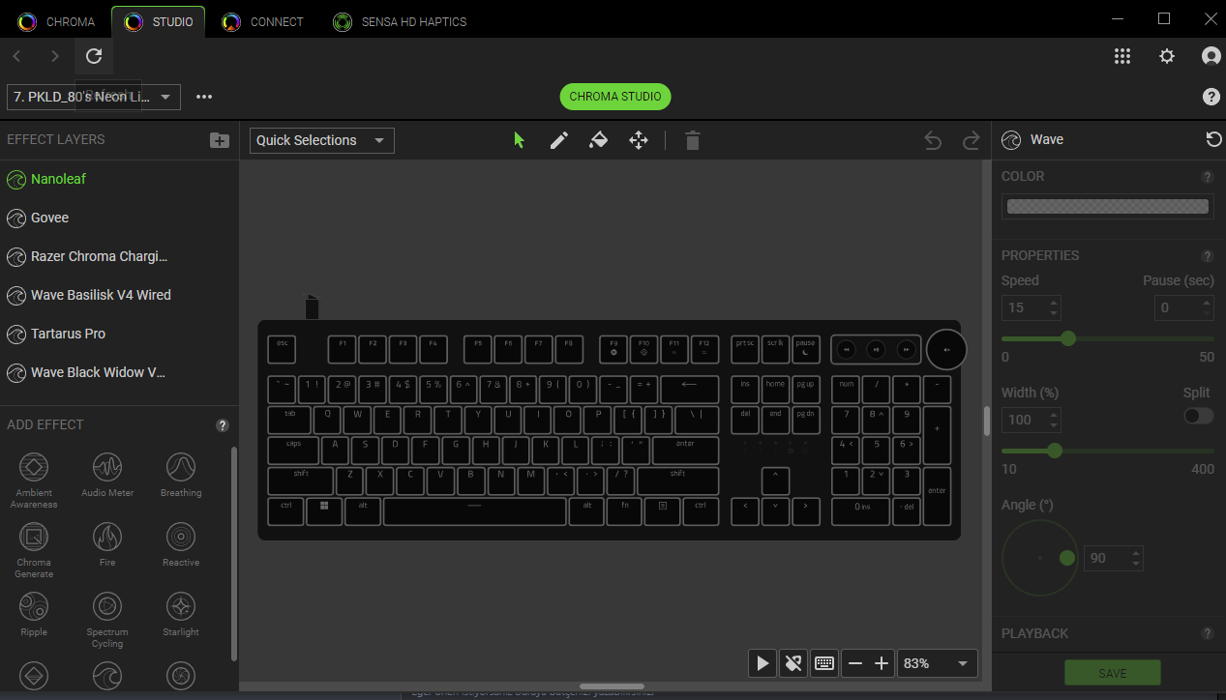Screen dimensions: 1226x700
Task: Choose the pen draw tool
Action: point(558,140)
